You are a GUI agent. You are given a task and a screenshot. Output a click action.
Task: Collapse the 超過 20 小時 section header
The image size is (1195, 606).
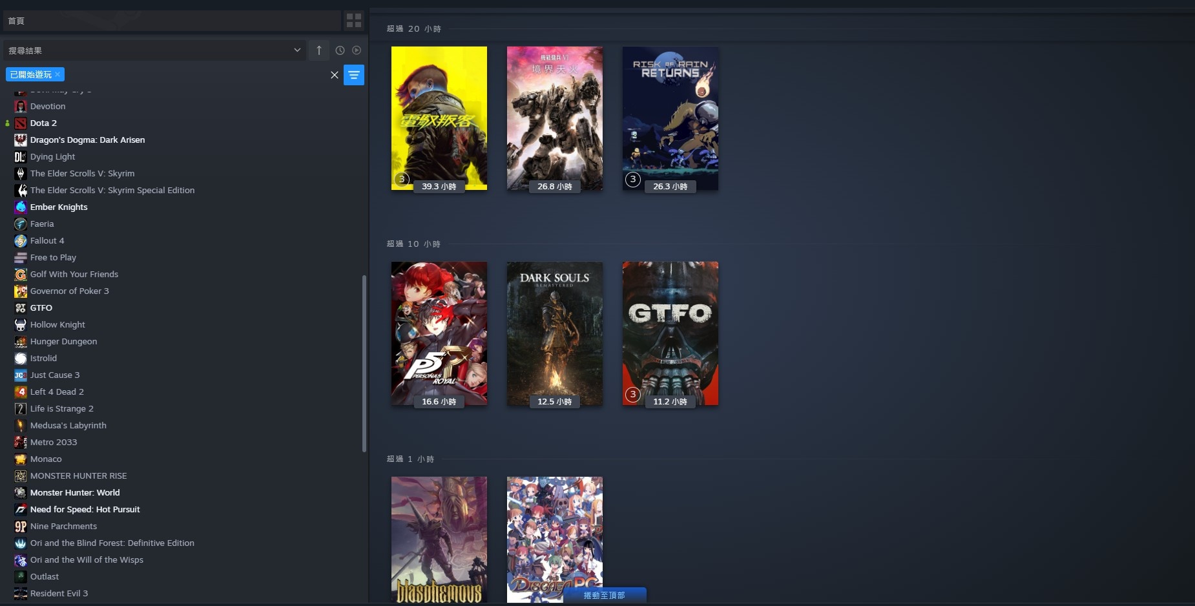[414, 29]
